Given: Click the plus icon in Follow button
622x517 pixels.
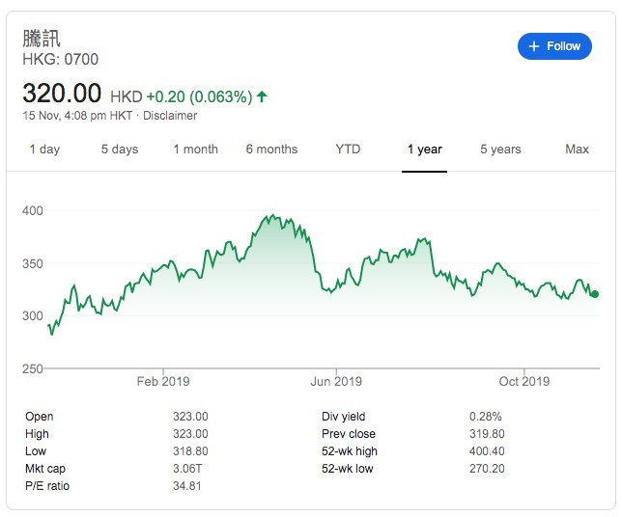Looking at the screenshot, I should click(x=534, y=46).
